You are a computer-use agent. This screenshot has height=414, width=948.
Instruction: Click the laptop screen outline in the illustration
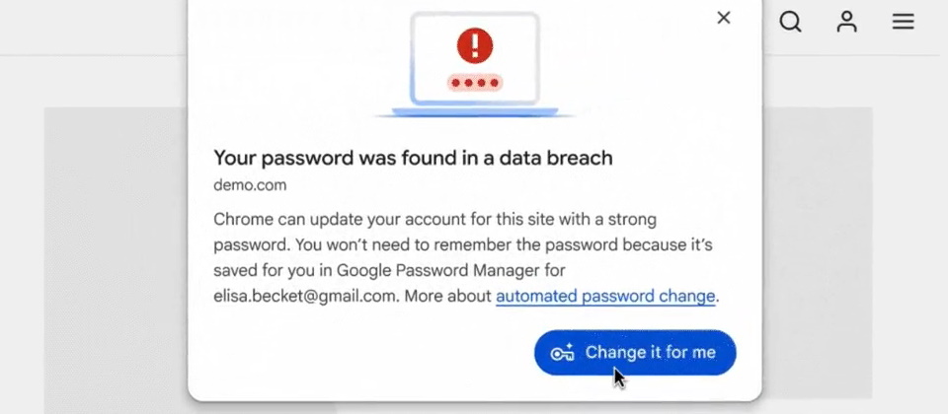click(475, 58)
